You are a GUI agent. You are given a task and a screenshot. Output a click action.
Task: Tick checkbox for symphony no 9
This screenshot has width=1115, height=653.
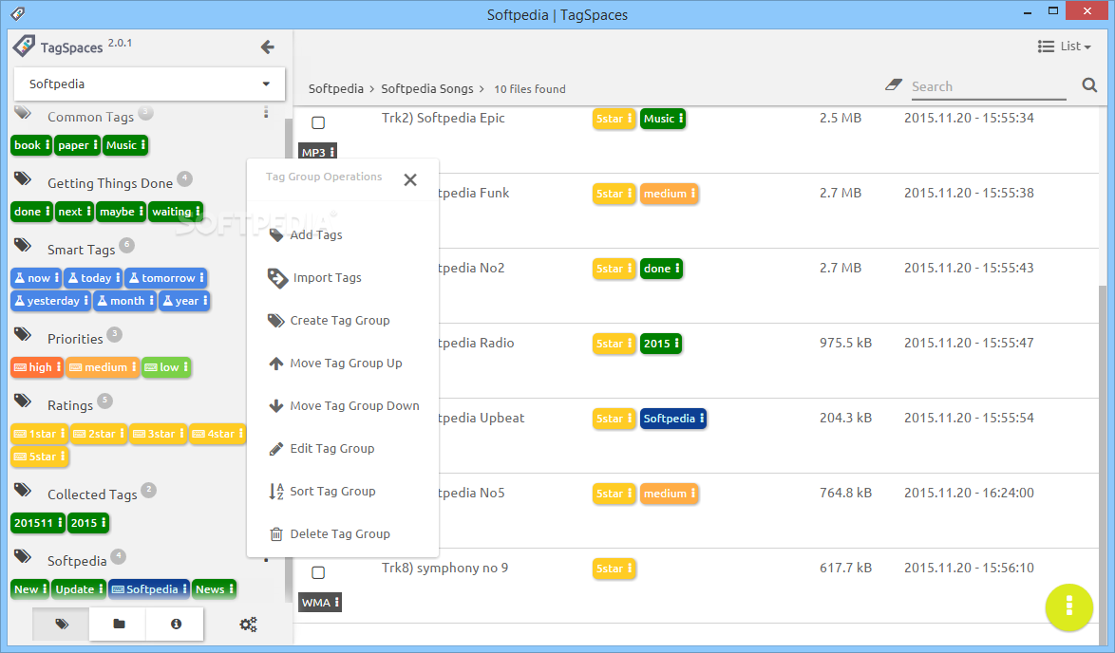[318, 572]
